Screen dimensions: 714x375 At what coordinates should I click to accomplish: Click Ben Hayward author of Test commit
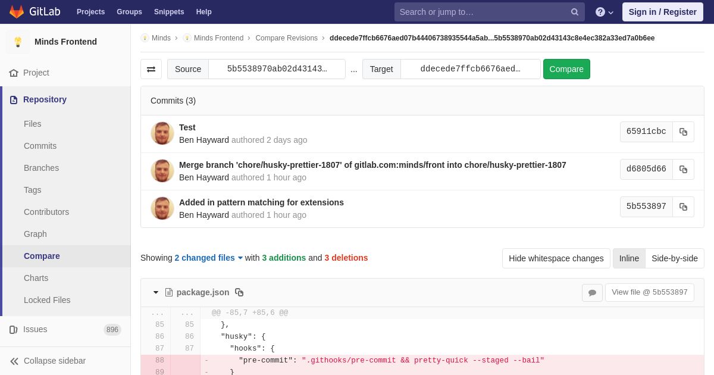tap(204, 140)
